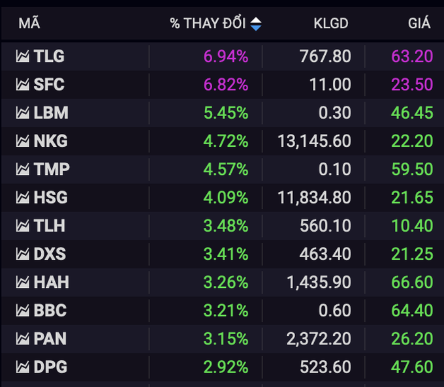Open the chart icon beside DXS
The width and height of the screenshot is (444, 387).
(x=23, y=254)
